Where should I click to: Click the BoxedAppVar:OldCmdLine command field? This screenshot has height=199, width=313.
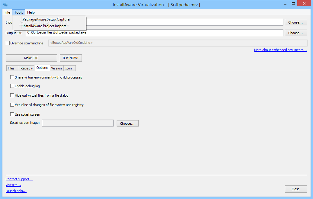[x=178, y=43]
